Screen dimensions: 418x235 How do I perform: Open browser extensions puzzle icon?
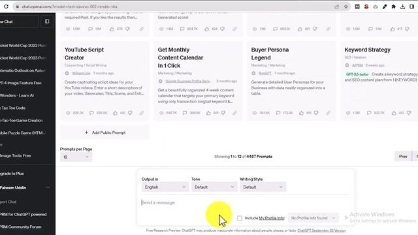pos(393,7)
